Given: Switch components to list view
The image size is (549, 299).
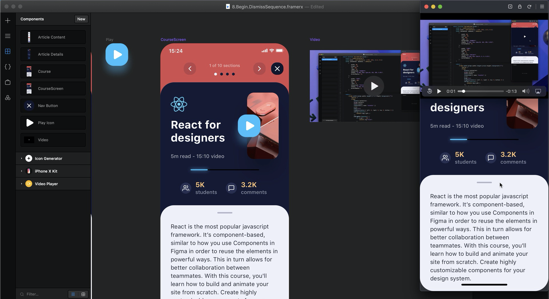Looking at the screenshot, I should (x=73, y=294).
